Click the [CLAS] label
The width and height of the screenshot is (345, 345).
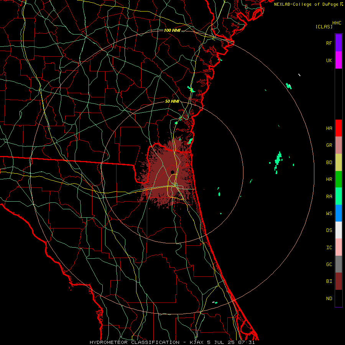point(324,26)
